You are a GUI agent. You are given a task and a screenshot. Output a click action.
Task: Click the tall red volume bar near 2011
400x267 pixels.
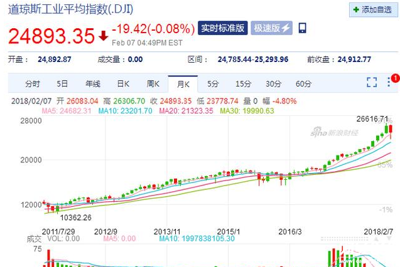(x=48, y=258)
